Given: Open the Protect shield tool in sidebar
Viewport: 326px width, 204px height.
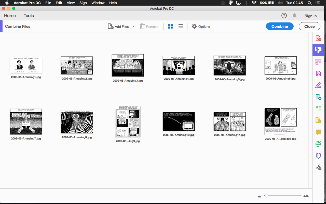Looking at the screenshot, I should click(x=318, y=156).
